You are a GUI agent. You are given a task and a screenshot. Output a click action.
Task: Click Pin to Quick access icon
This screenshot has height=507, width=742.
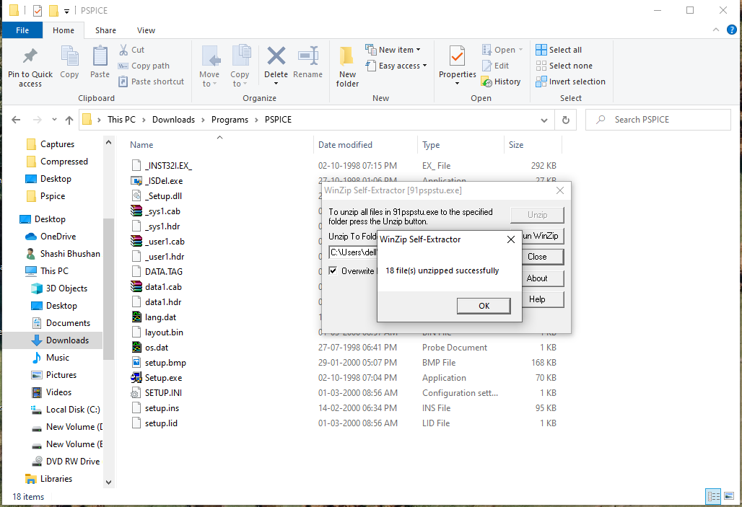tap(30, 56)
